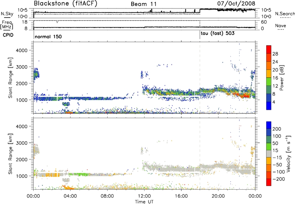Click the '20:00' time tick label
The width and height of the screenshot is (295, 204).
[218, 196]
